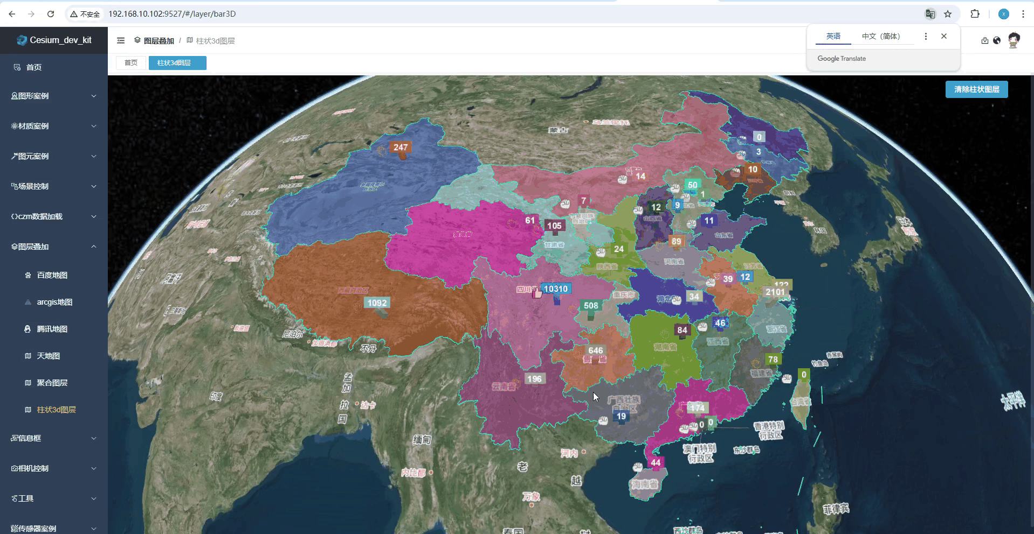This screenshot has height=534, width=1034.
Task: Click the map-pin icon in the header
Action: pyautogui.click(x=984, y=40)
